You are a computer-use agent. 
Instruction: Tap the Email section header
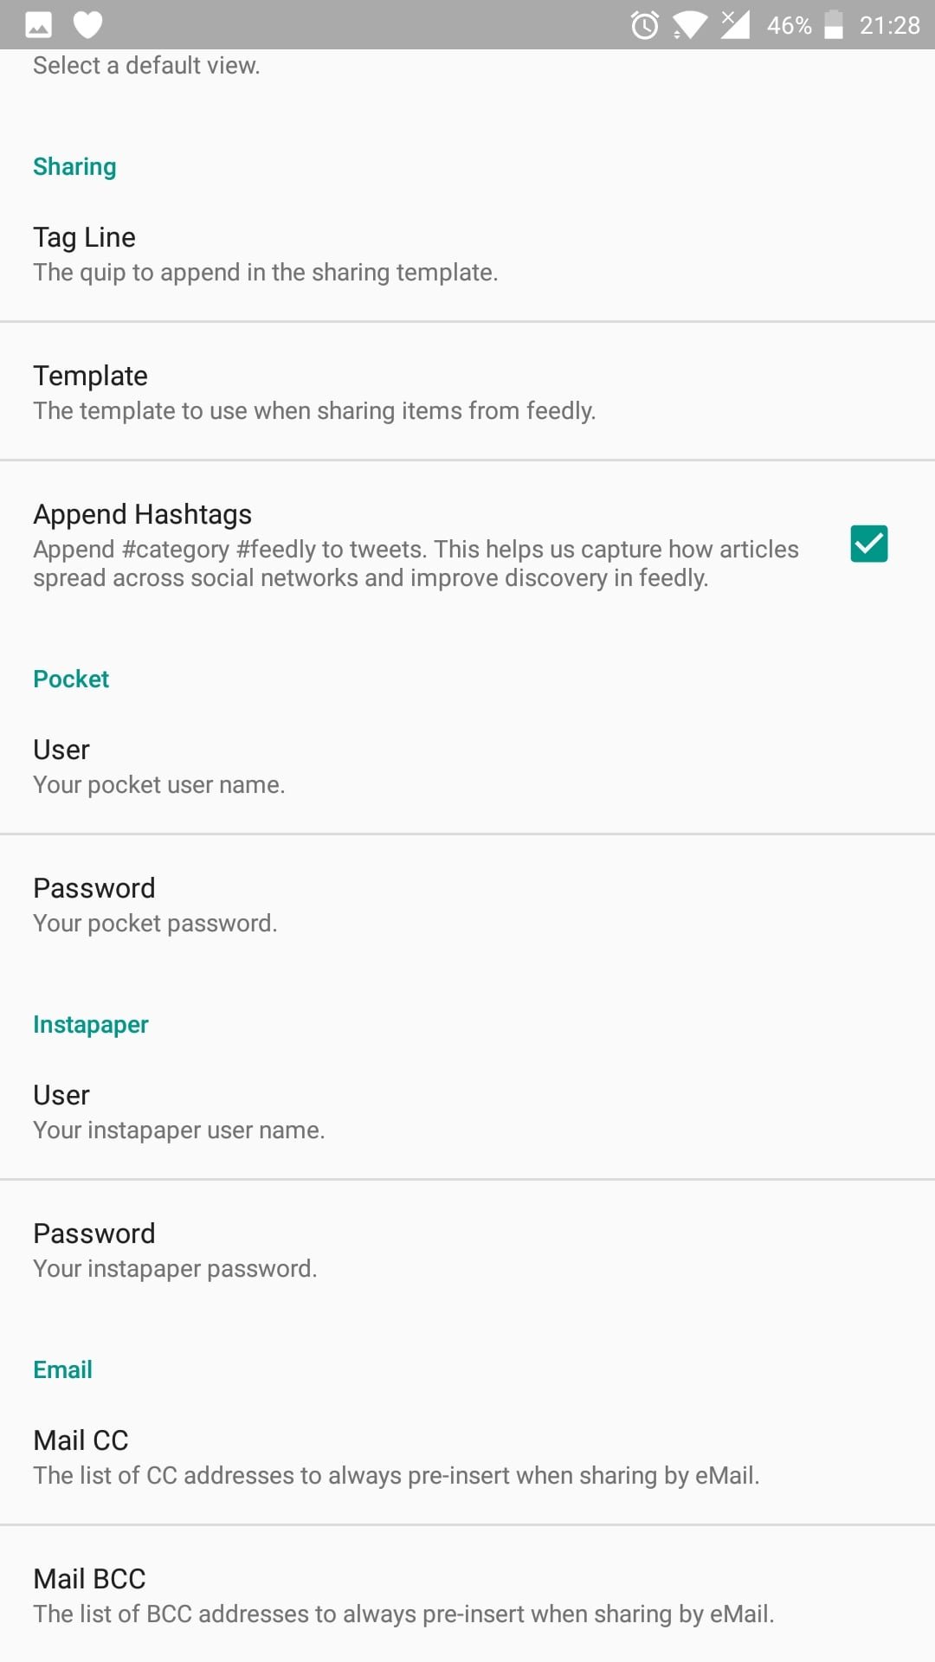pyautogui.click(x=62, y=1369)
